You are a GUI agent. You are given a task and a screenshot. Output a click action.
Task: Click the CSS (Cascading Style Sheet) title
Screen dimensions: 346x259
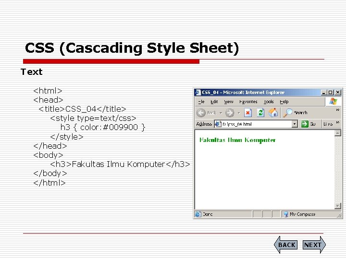(132, 48)
